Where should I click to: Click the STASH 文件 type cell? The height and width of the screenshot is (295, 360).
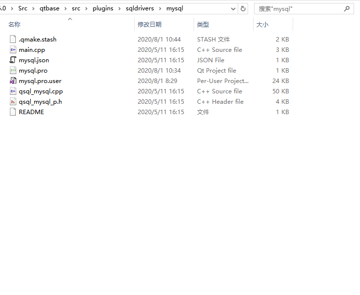coord(213,40)
